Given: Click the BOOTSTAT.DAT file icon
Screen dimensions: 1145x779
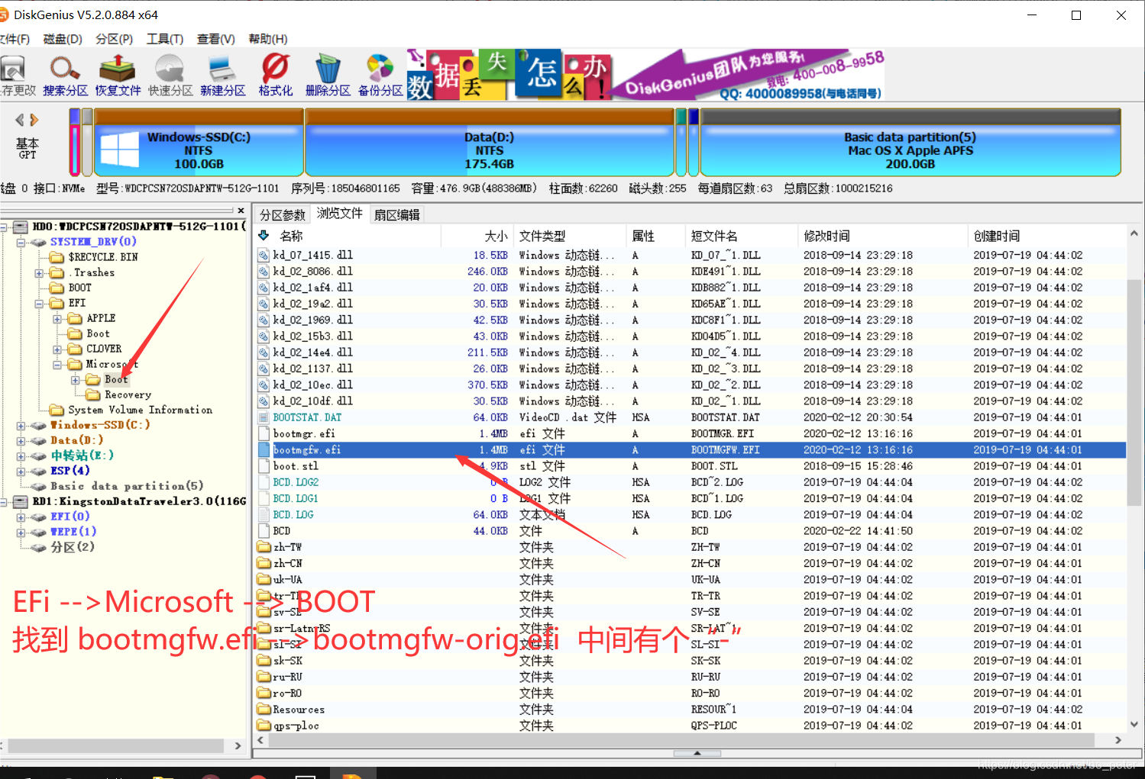Looking at the screenshot, I should pyautogui.click(x=264, y=417).
